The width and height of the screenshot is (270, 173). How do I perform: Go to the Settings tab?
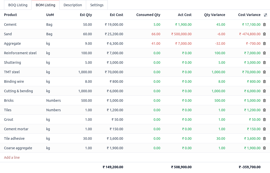(97, 5)
